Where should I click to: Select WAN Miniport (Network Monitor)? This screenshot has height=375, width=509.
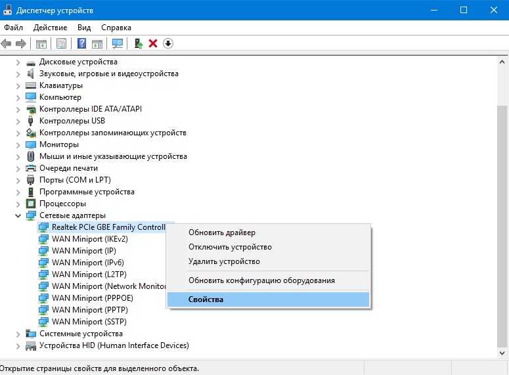pos(109,286)
